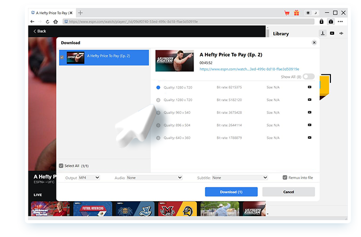
Task: Switch to light theme sun icon
Action: pos(308,13)
